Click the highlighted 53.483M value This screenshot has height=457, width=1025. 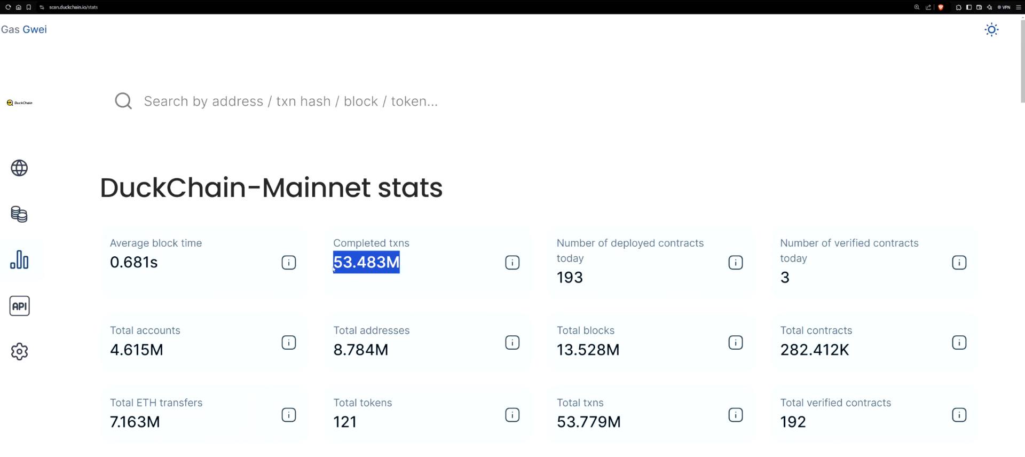point(366,262)
